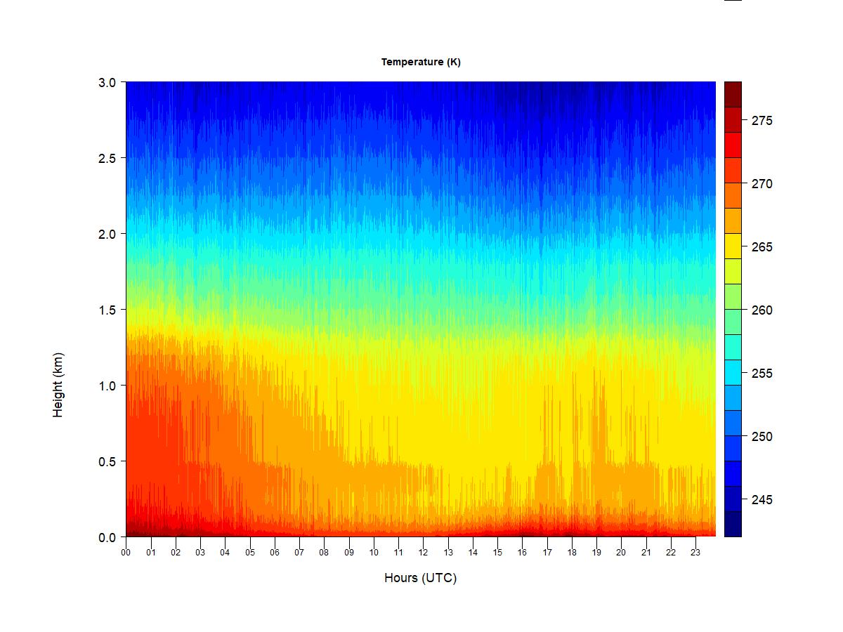The image size is (843, 632).
Task: Click the 1.5 height tick label
Action: 107,310
